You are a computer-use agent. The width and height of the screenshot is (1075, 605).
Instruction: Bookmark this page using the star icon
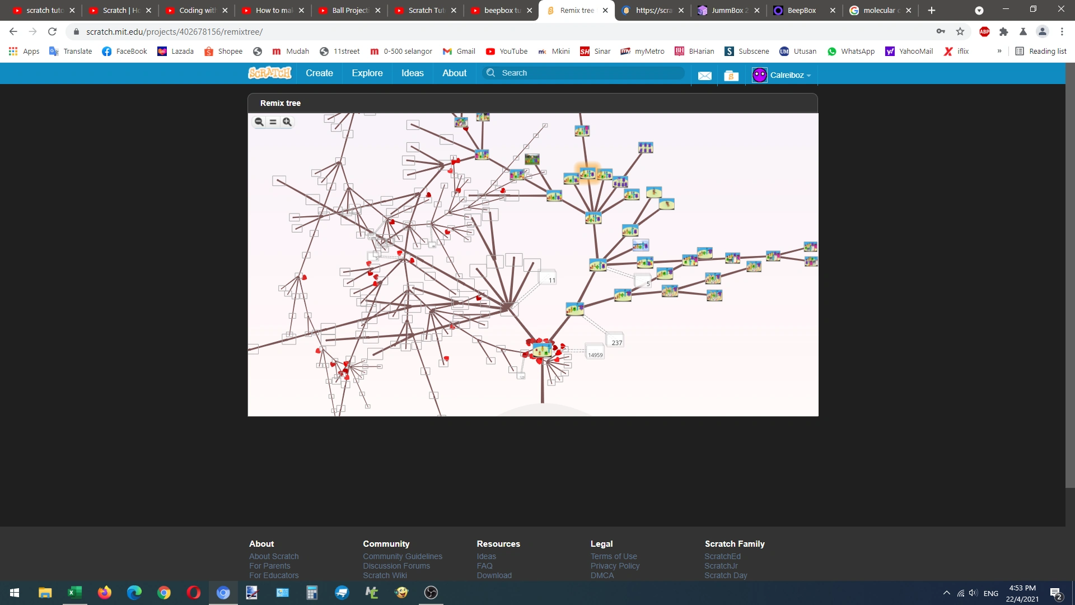pos(961,32)
